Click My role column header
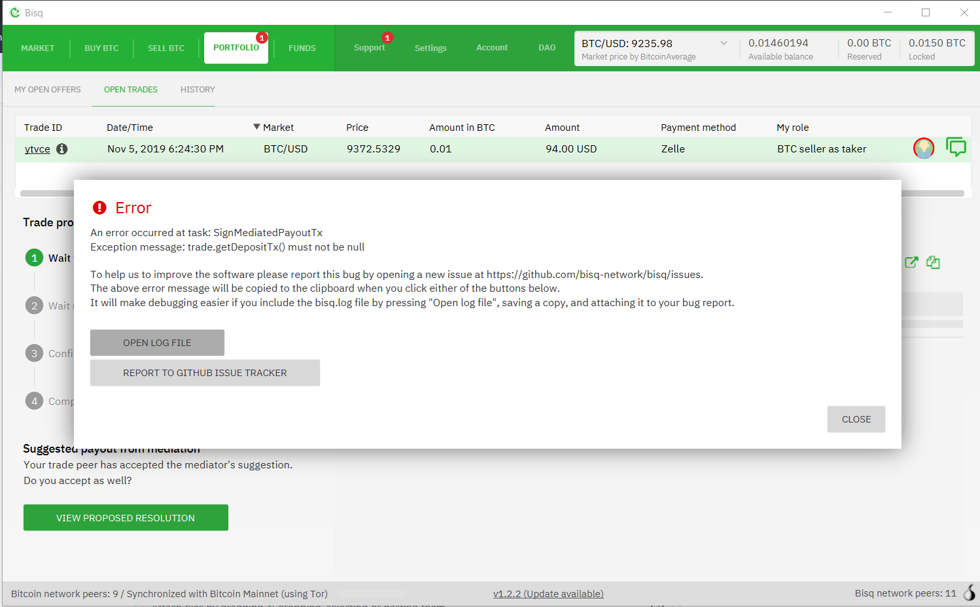The width and height of the screenshot is (980, 607). coord(793,128)
